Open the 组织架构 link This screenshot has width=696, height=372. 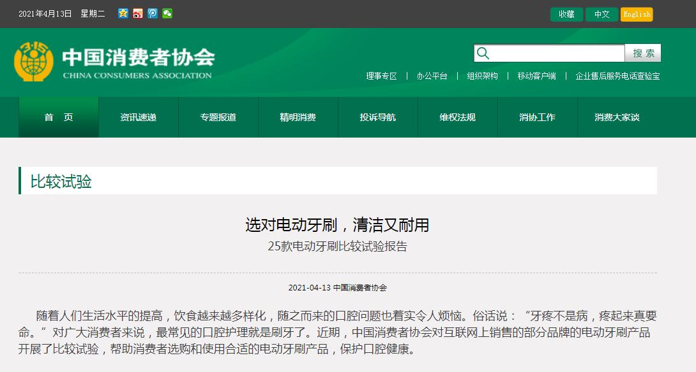tap(483, 76)
